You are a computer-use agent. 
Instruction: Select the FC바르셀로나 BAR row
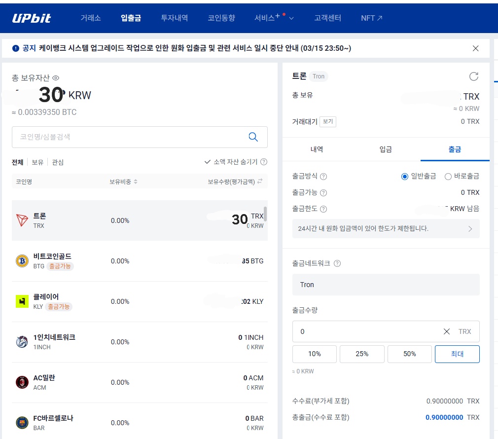coord(140,421)
